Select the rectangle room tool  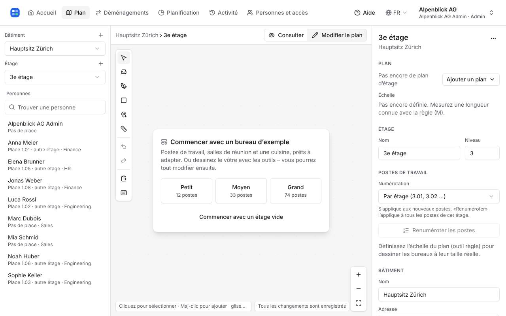tap(124, 100)
